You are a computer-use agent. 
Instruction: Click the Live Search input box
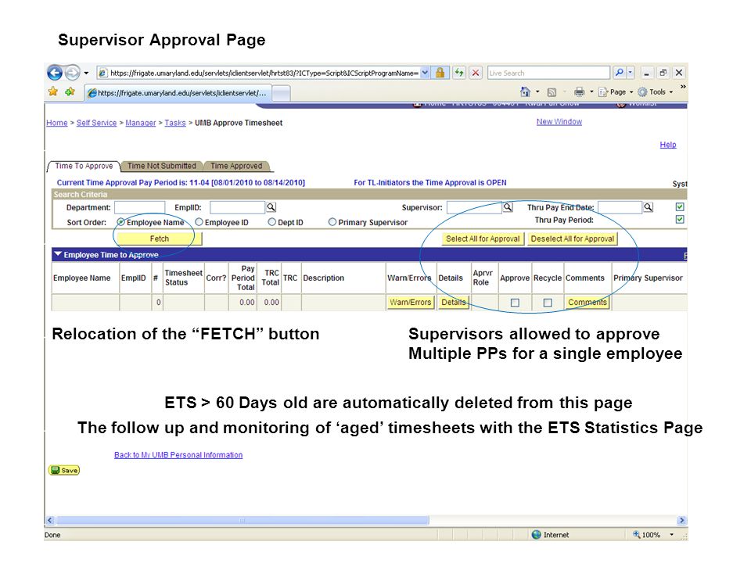(548, 73)
